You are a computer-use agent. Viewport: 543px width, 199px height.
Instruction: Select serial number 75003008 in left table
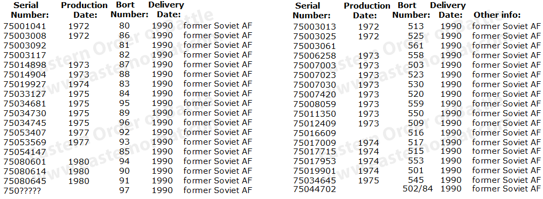(25, 36)
